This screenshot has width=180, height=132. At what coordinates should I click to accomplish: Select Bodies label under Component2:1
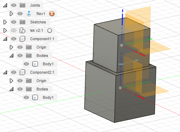(x=42, y=89)
